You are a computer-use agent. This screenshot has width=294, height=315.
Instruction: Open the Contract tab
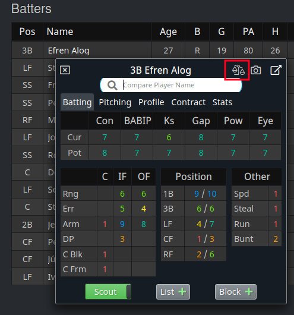188,102
